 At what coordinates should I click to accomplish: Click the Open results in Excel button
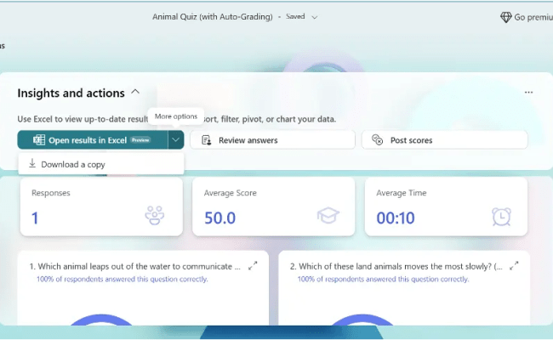coord(93,140)
